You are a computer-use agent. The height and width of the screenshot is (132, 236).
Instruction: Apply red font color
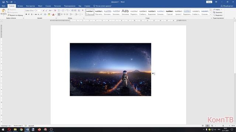[x=53, y=14]
